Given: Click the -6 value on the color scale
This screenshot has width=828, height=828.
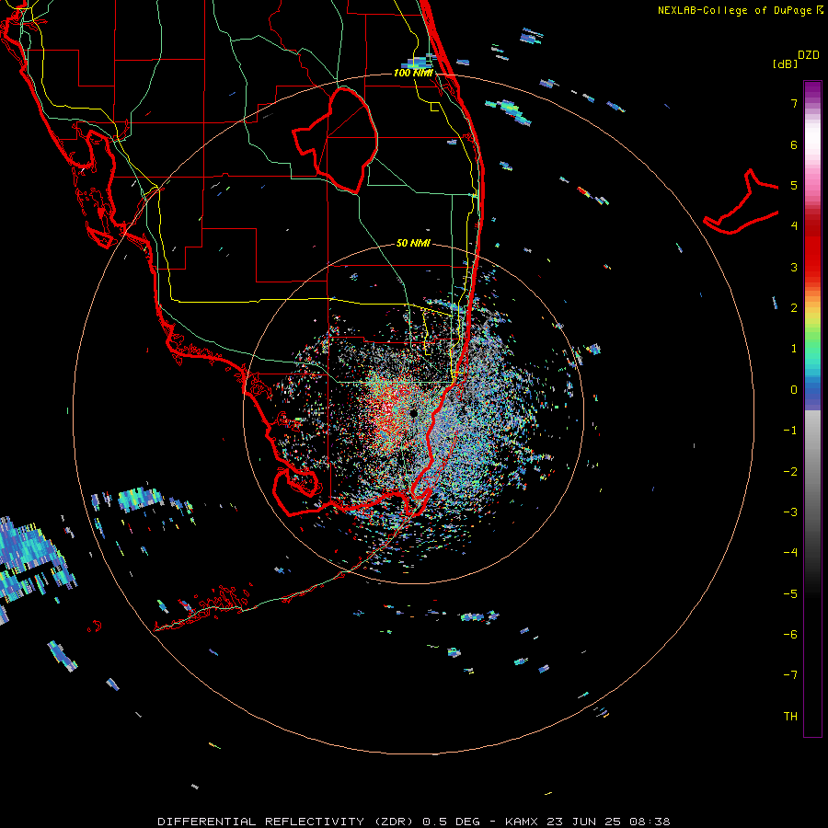Looking at the screenshot, I should pos(790,635).
